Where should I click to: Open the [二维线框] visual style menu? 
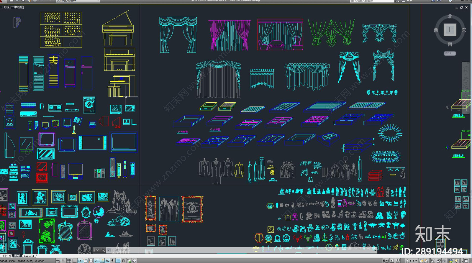tap(17, 7)
